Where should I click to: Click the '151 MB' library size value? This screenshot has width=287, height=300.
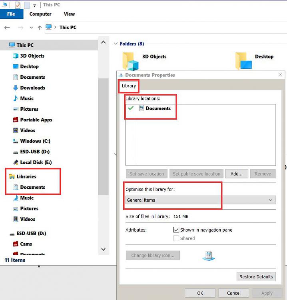click(181, 216)
